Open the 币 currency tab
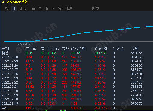 46,8
